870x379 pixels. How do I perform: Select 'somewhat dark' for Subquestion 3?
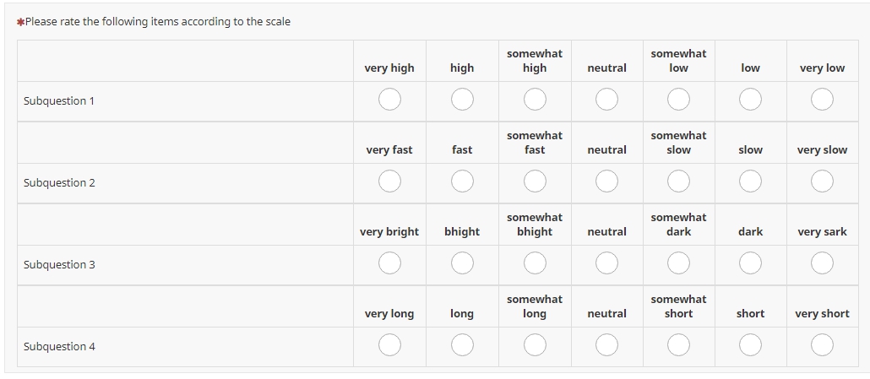point(678,263)
